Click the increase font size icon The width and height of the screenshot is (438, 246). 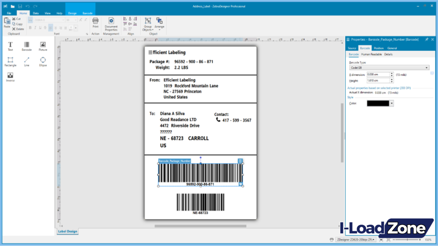click(x=81, y=20)
